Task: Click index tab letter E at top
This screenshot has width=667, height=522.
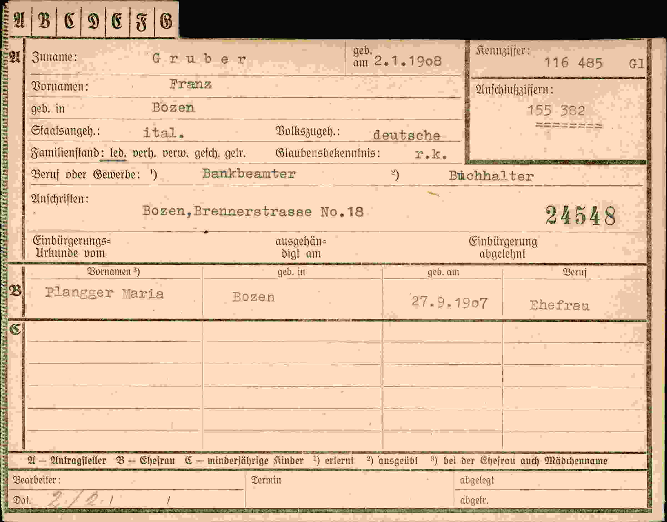Action: [117, 21]
